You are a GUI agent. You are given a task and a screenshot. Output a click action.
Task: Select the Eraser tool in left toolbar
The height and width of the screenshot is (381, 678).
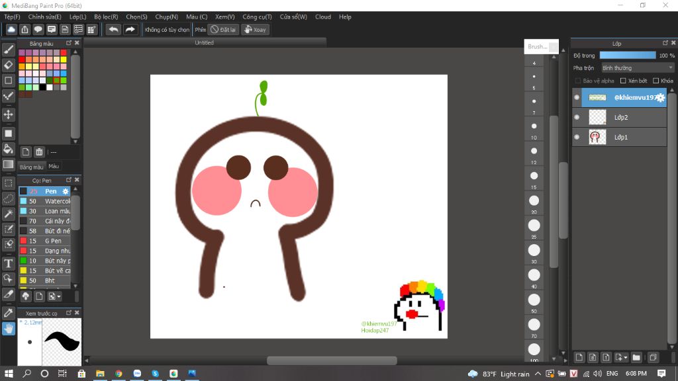(x=9, y=65)
